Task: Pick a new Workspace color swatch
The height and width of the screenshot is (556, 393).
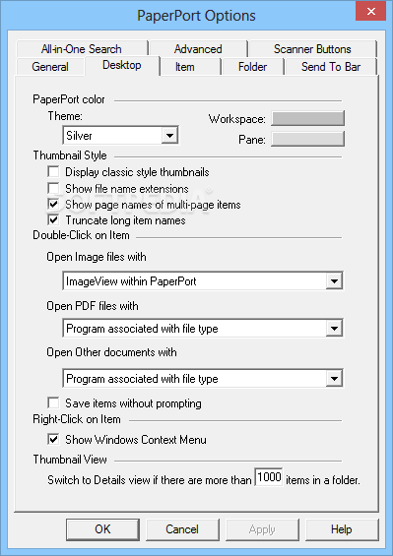Action: pyautogui.click(x=307, y=118)
